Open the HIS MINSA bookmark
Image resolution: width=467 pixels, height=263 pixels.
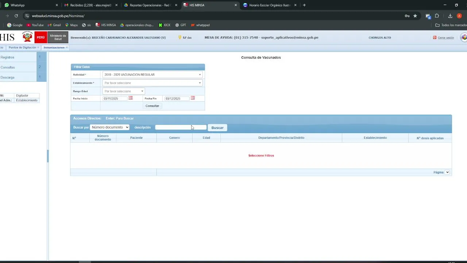106,25
